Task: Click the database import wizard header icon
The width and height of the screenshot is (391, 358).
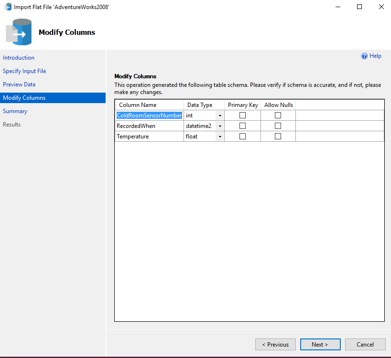Action: tap(19, 32)
